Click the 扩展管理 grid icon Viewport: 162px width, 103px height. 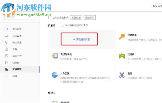click(7, 69)
